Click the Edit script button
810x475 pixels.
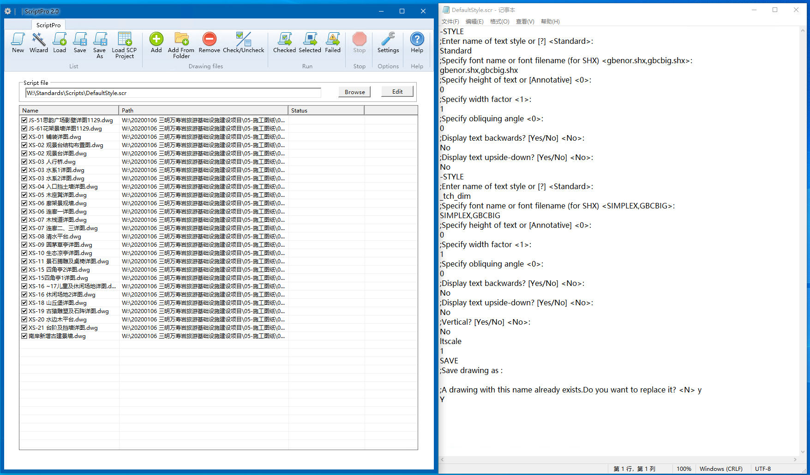[x=397, y=92]
